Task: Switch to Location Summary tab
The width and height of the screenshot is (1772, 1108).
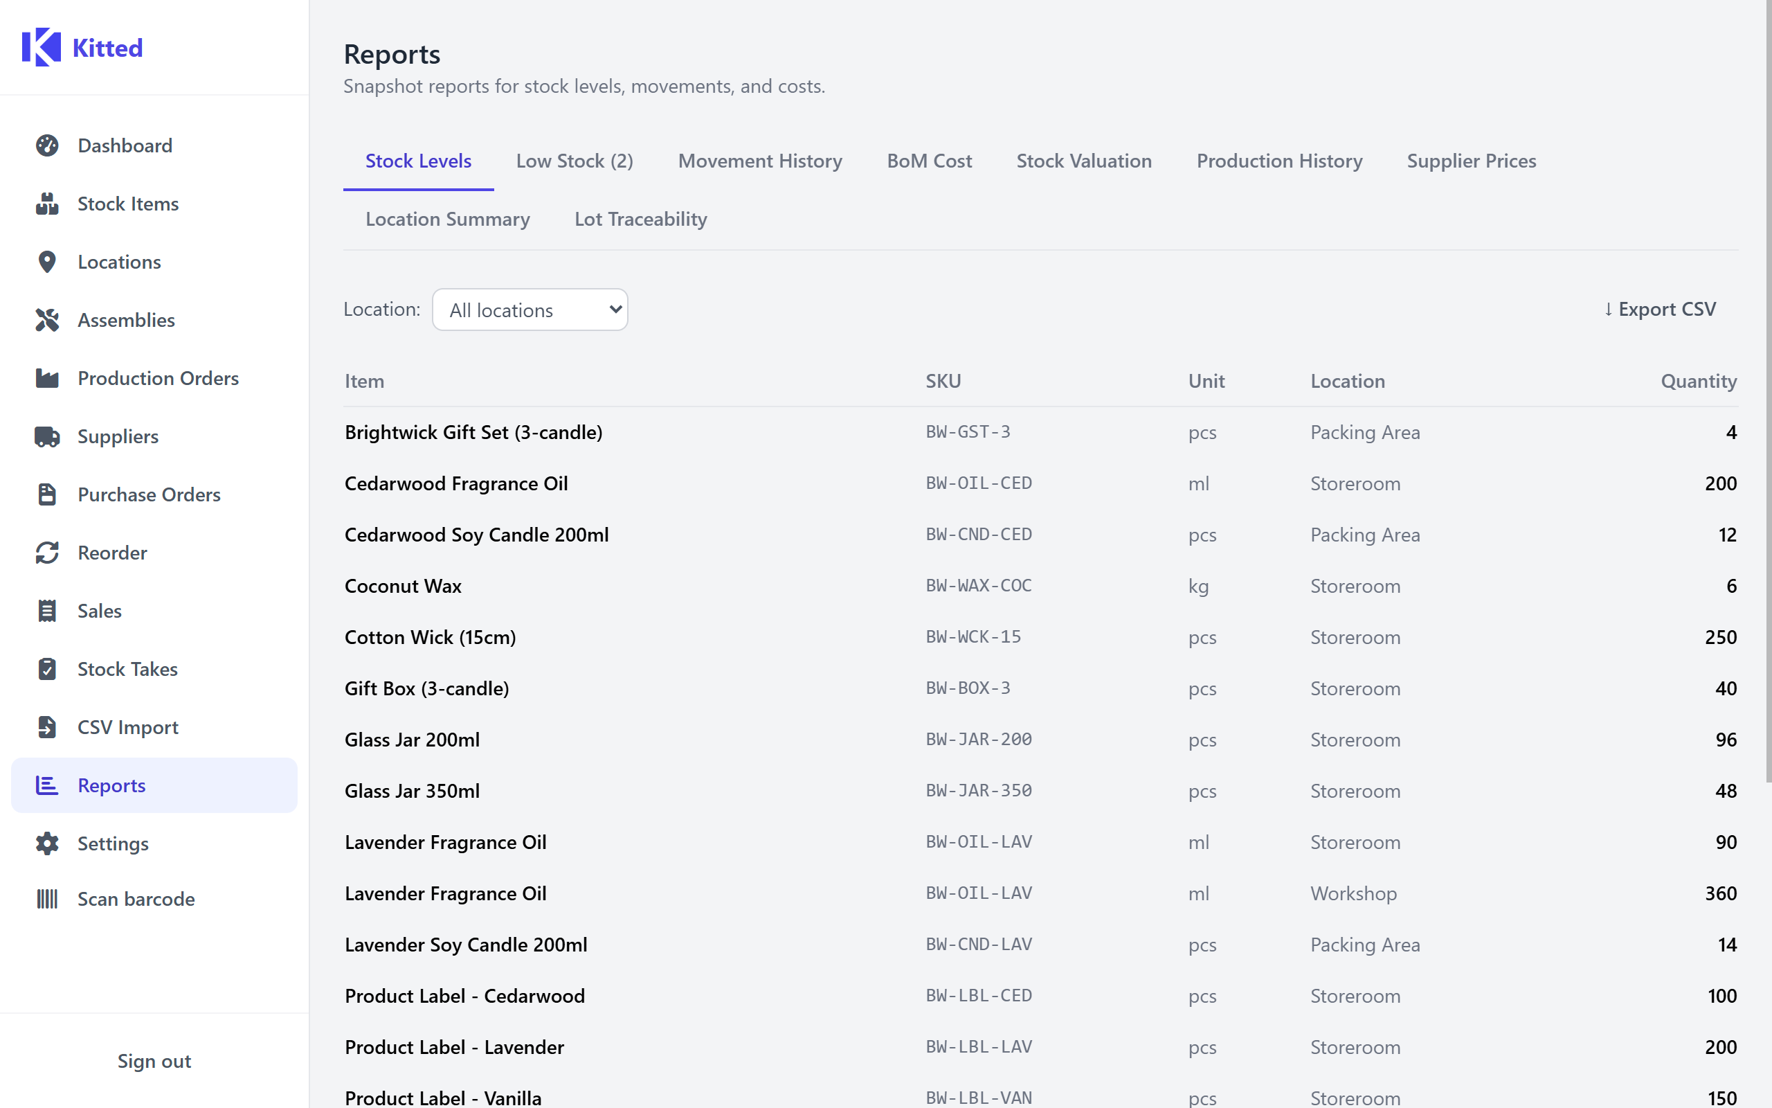Action: [x=447, y=219]
